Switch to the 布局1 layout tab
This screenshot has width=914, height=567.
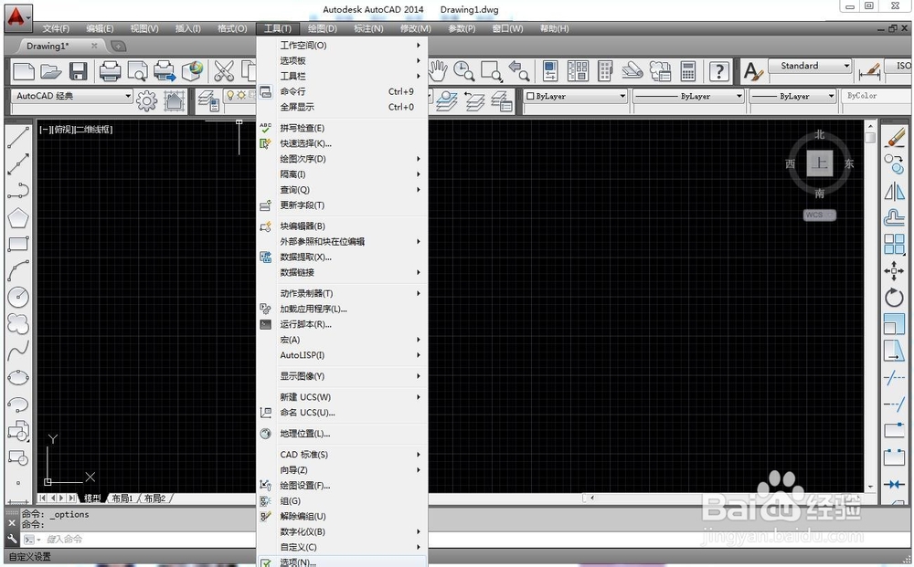[123, 498]
